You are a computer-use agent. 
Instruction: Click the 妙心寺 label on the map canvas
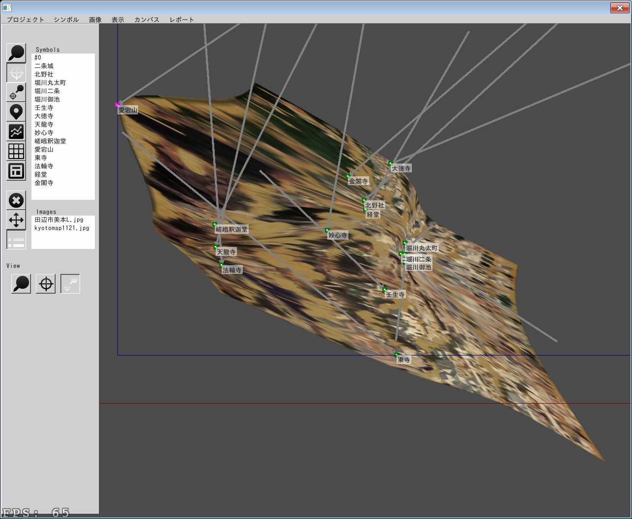338,236
